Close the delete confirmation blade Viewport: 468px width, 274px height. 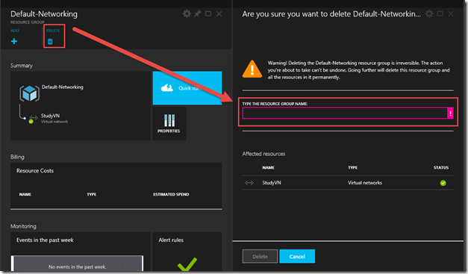[451, 13]
